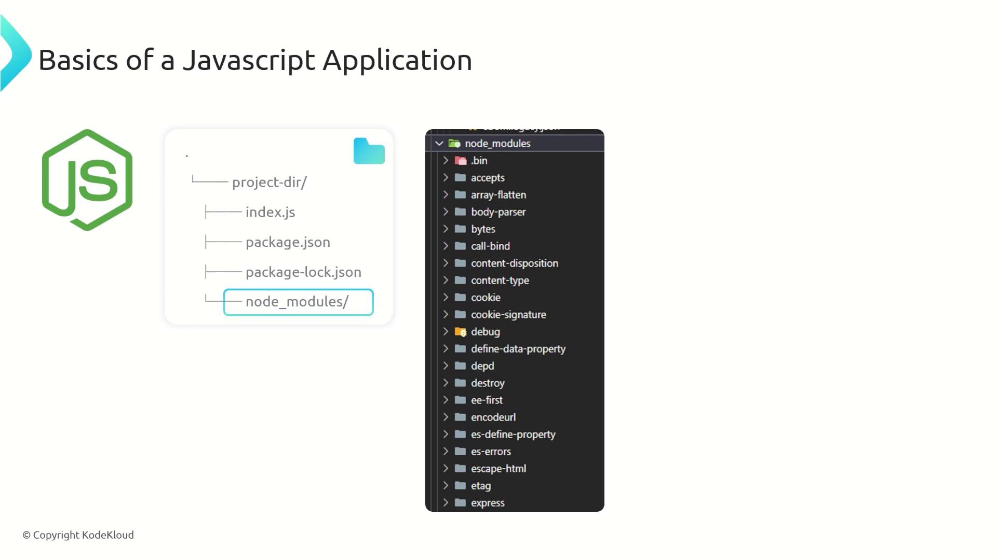Collapse the node_modules tree folder
The height and width of the screenshot is (560, 997).
pos(439,144)
